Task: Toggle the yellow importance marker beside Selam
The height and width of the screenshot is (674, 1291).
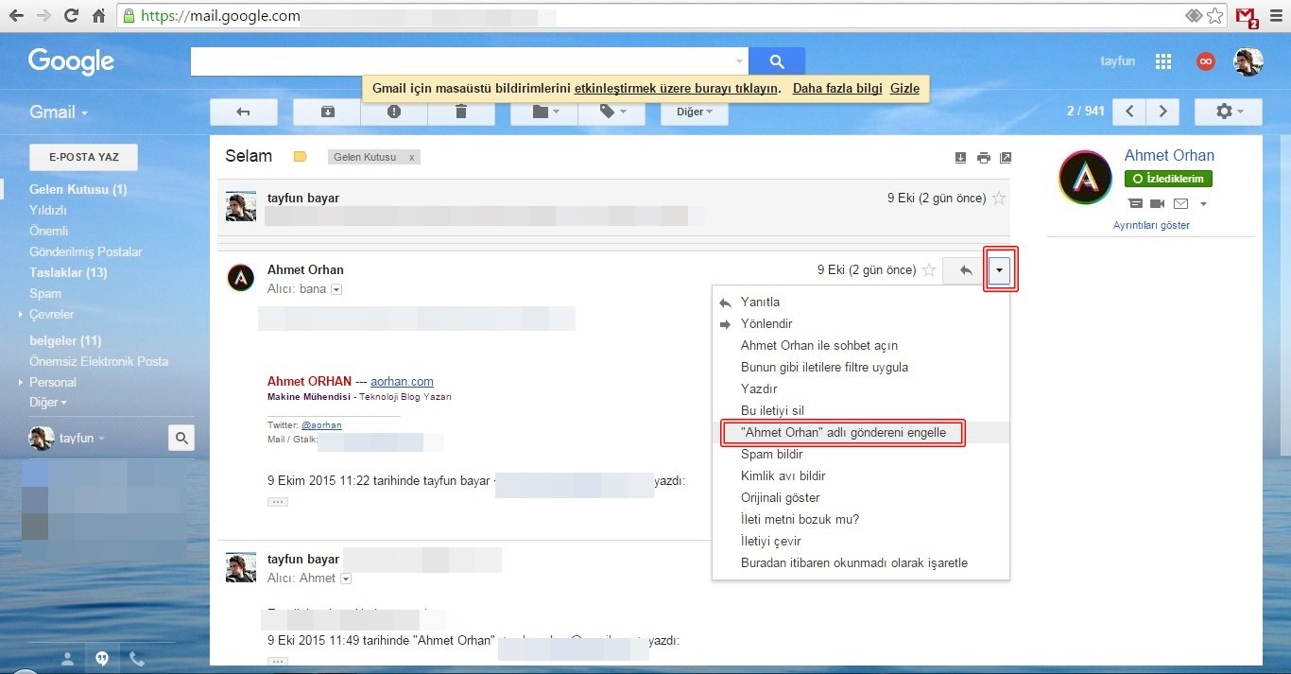Action: pyautogui.click(x=301, y=157)
